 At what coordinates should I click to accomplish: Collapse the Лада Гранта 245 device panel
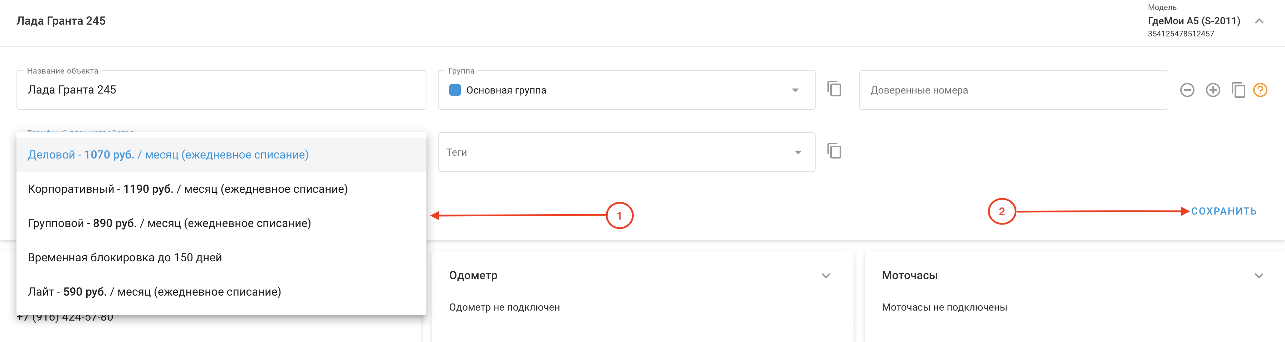[x=1259, y=21]
